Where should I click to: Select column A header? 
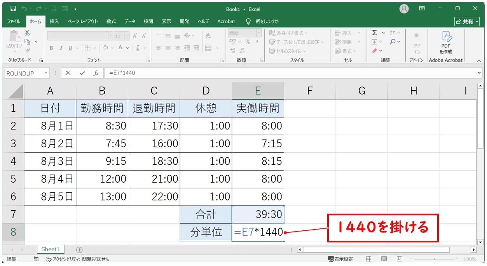click(50, 91)
